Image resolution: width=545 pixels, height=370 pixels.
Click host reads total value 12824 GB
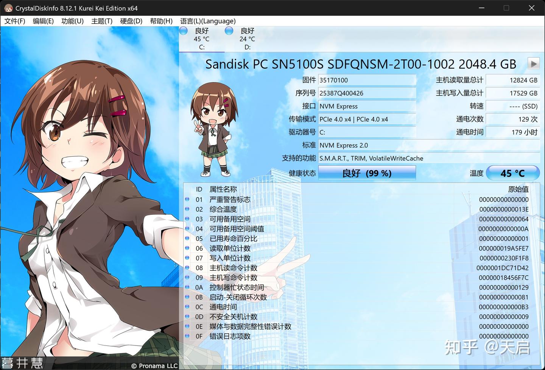tap(512, 80)
